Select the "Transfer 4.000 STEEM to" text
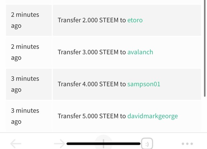 [x=92, y=84]
